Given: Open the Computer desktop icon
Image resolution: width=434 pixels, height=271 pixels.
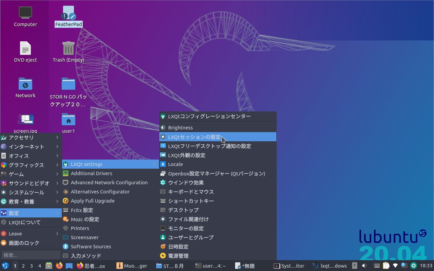Looking at the screenshot, I should 25,16.
